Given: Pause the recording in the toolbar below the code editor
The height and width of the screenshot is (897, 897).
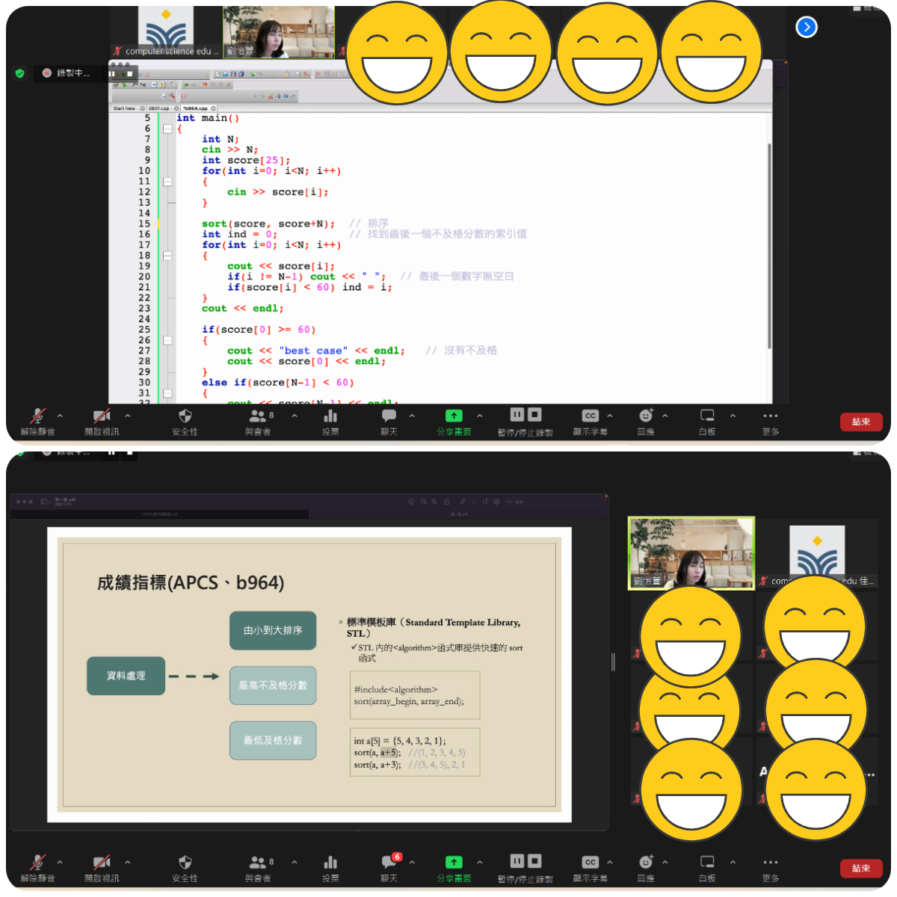Looking at the screenshot, I should (517, 415).
